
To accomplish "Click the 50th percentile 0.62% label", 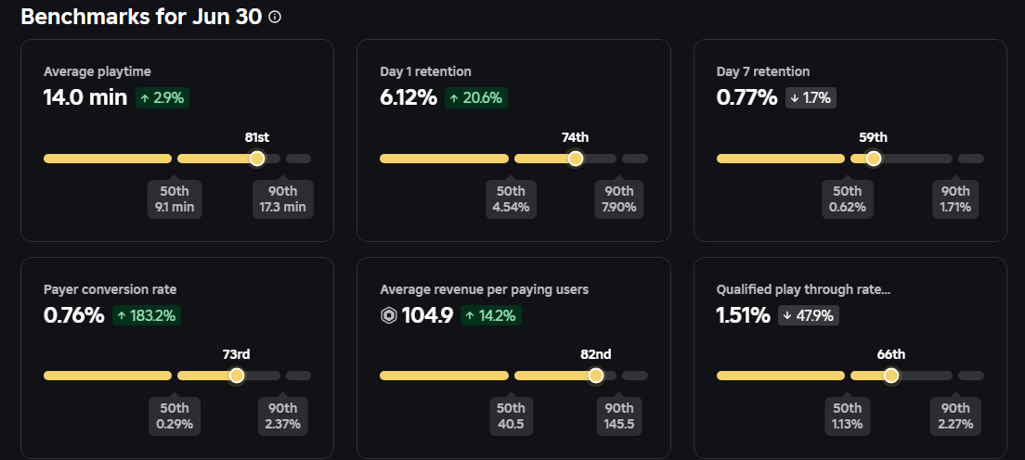I will tap(847, 198).
